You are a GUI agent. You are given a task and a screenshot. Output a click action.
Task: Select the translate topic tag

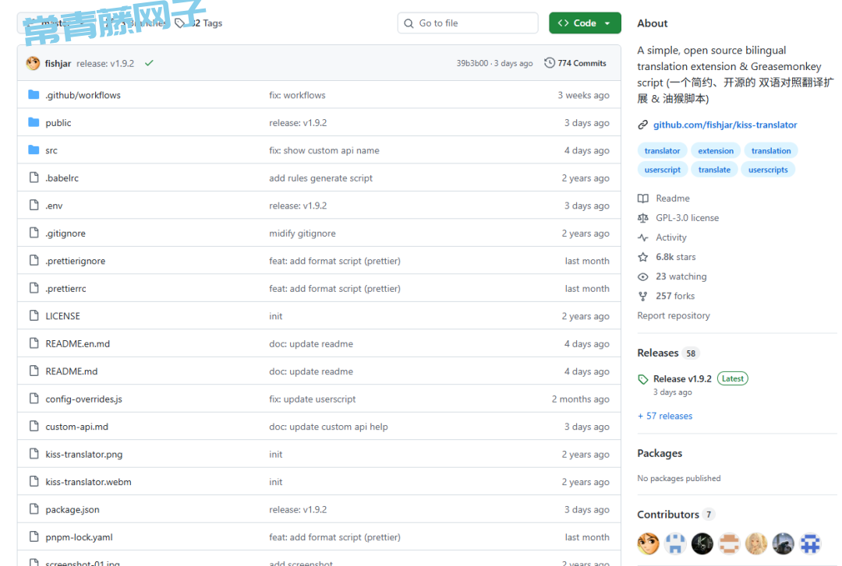(x=714, y=170)
